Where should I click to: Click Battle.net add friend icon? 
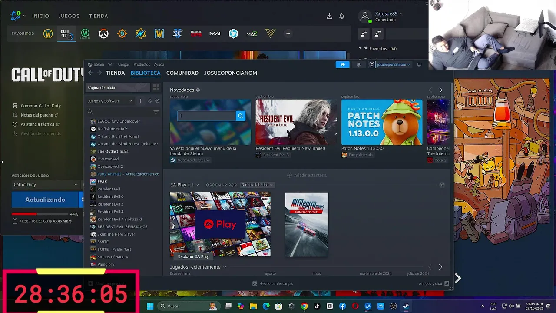[364, 33]
